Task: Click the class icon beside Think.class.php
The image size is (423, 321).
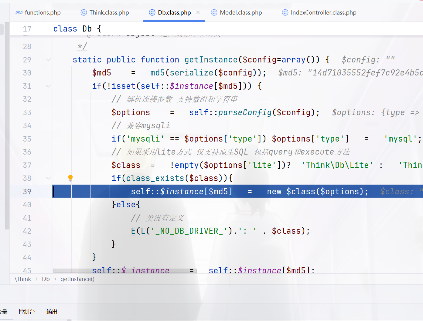Action: 84,12
